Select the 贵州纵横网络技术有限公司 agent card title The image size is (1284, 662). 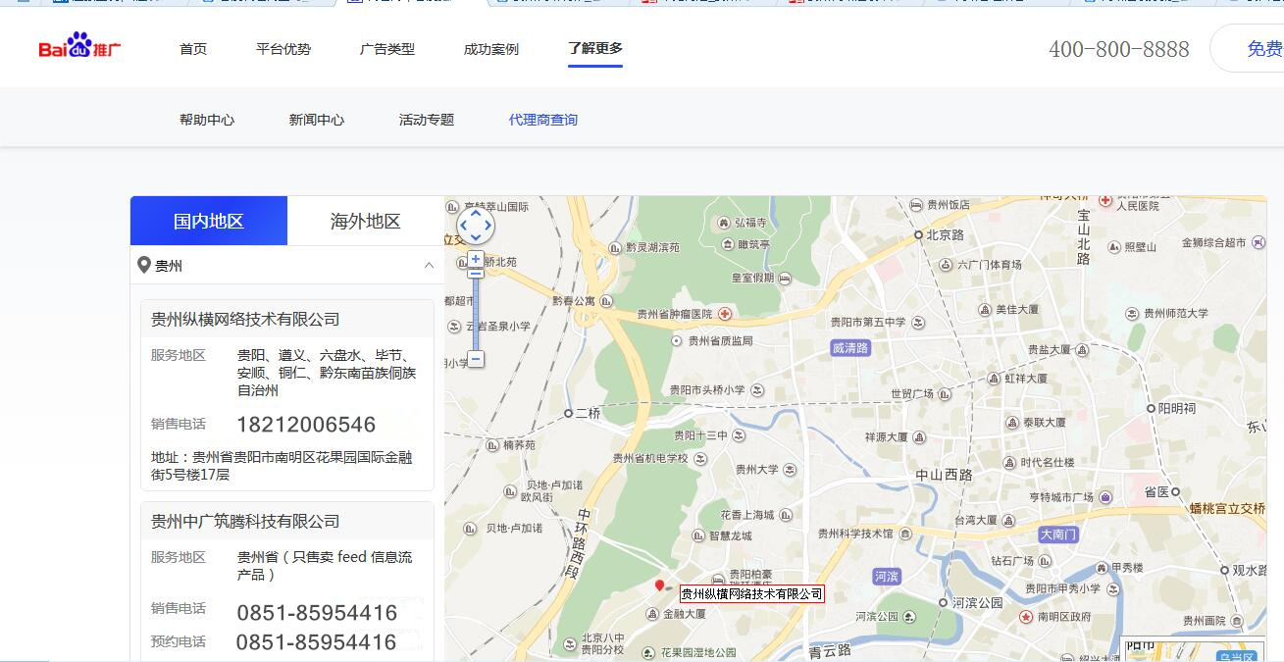pyautogui.click(x=245, y=319)
